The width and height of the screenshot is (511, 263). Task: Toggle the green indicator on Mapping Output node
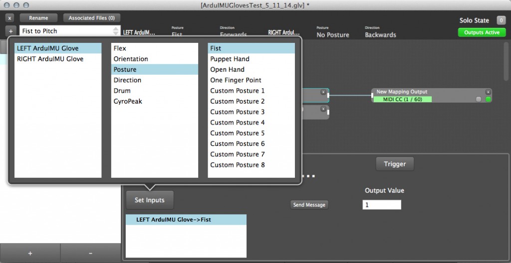pyautogui.click(x=488, y=99)
